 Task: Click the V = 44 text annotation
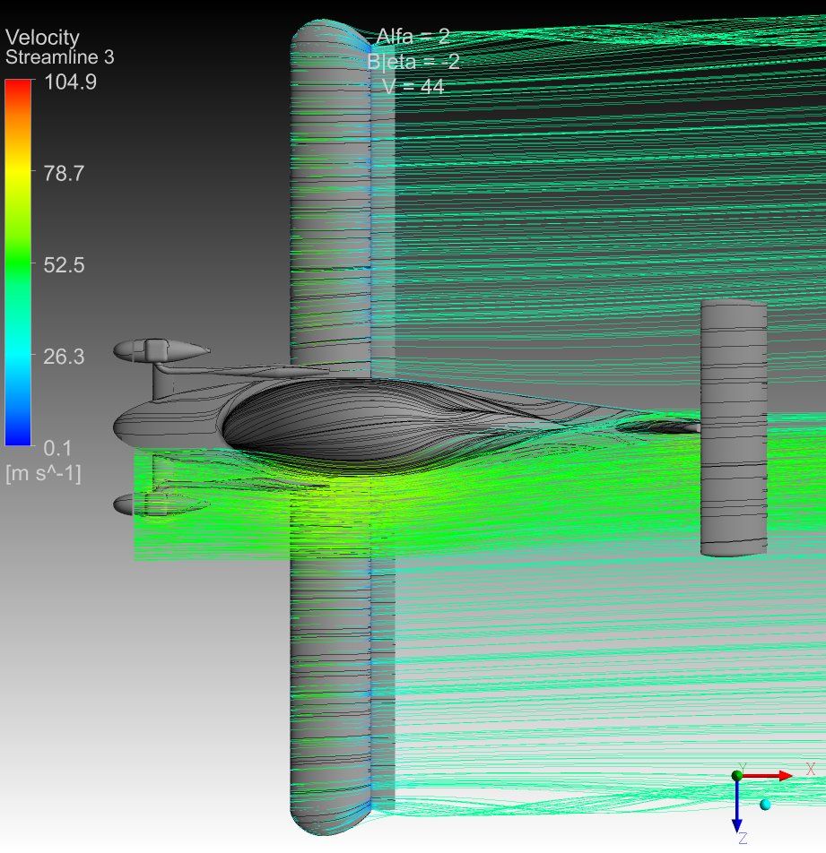(413, 87)
